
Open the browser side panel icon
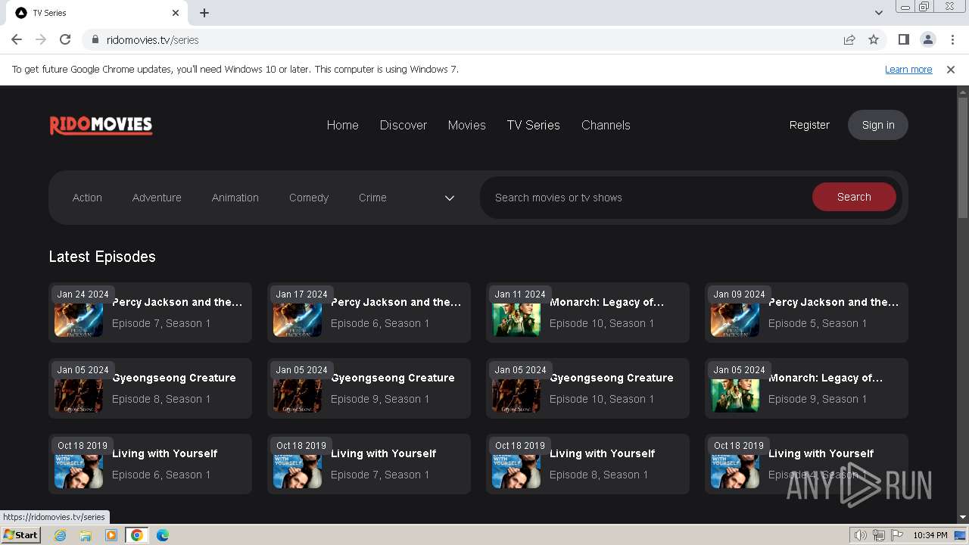coord(903,39)
